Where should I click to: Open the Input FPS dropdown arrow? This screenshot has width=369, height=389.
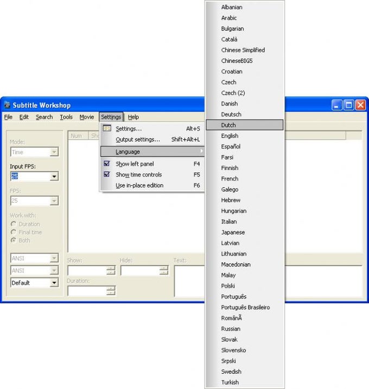54,177
